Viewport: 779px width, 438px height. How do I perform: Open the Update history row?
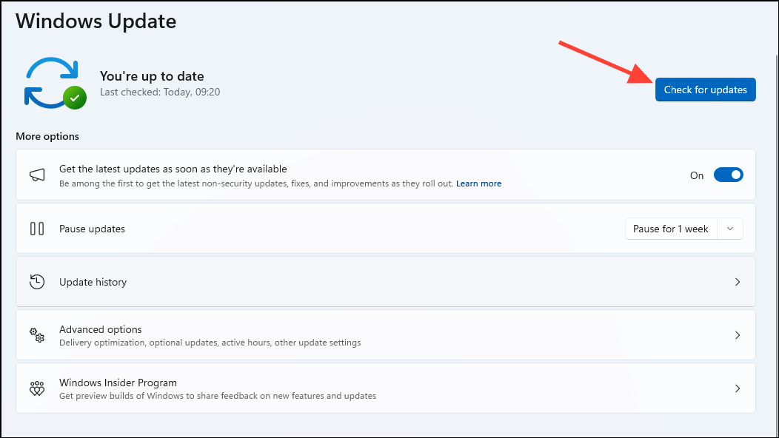(x=386, y=282)
